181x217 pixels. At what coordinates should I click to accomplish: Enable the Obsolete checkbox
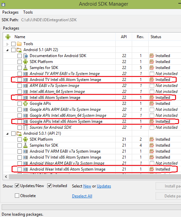coord(17,196)
